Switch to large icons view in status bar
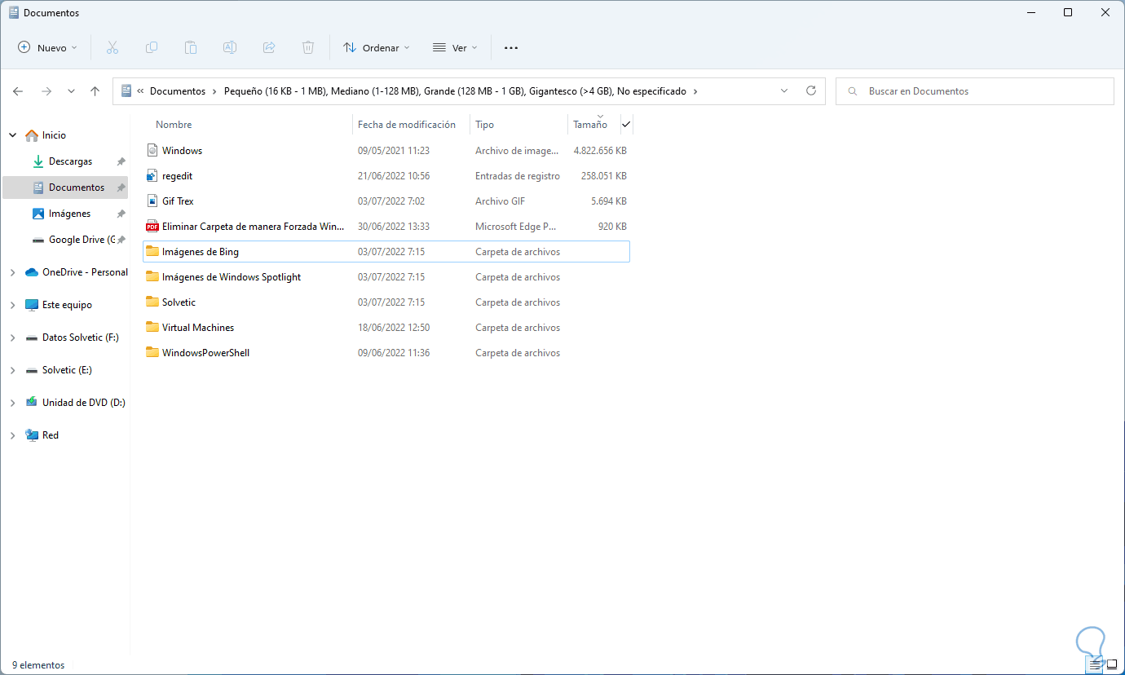Viewport: 1125px width, 675px height. click(1111, 664)
